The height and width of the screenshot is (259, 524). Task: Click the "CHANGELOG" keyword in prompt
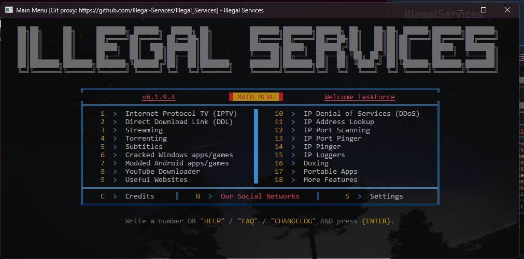[x=293, y=221]
